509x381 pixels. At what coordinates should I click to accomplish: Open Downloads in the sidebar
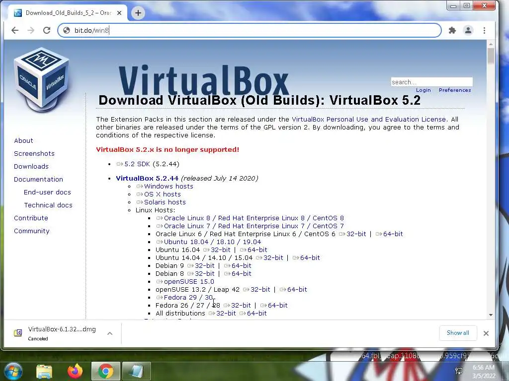[x=31, y=167]
